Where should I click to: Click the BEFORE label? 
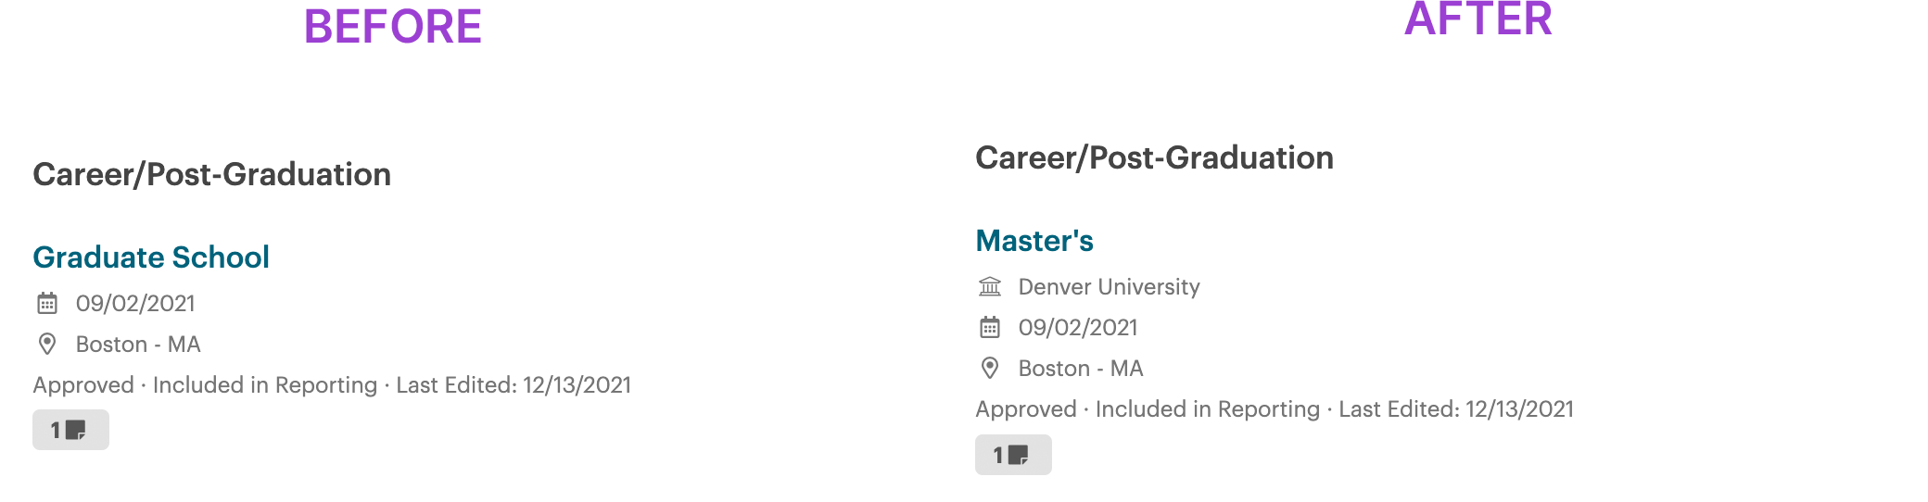click(393, 26)
